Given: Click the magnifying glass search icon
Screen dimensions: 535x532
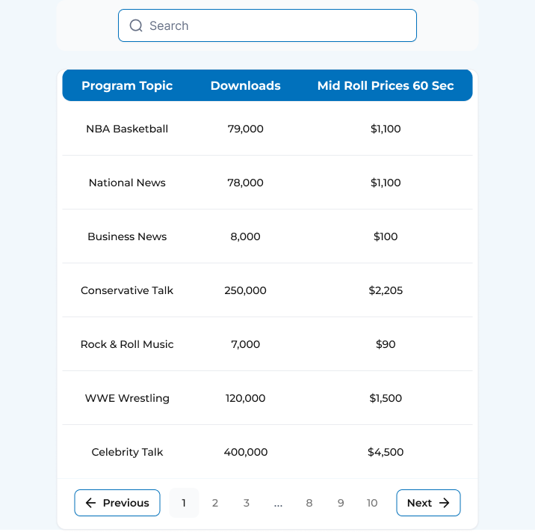Looking at the screenshot, I should (x=136, y=26).
